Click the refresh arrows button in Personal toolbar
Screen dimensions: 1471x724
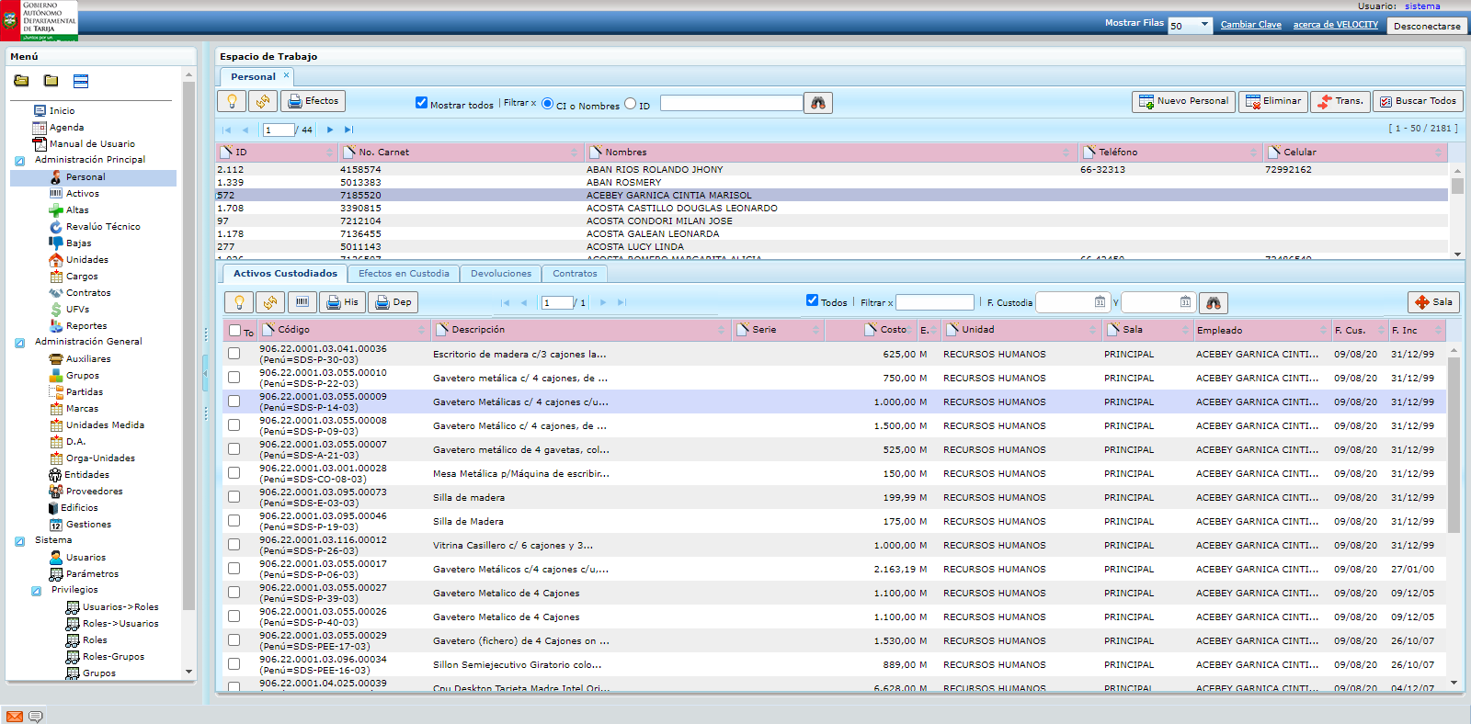[x=262, y=101]
